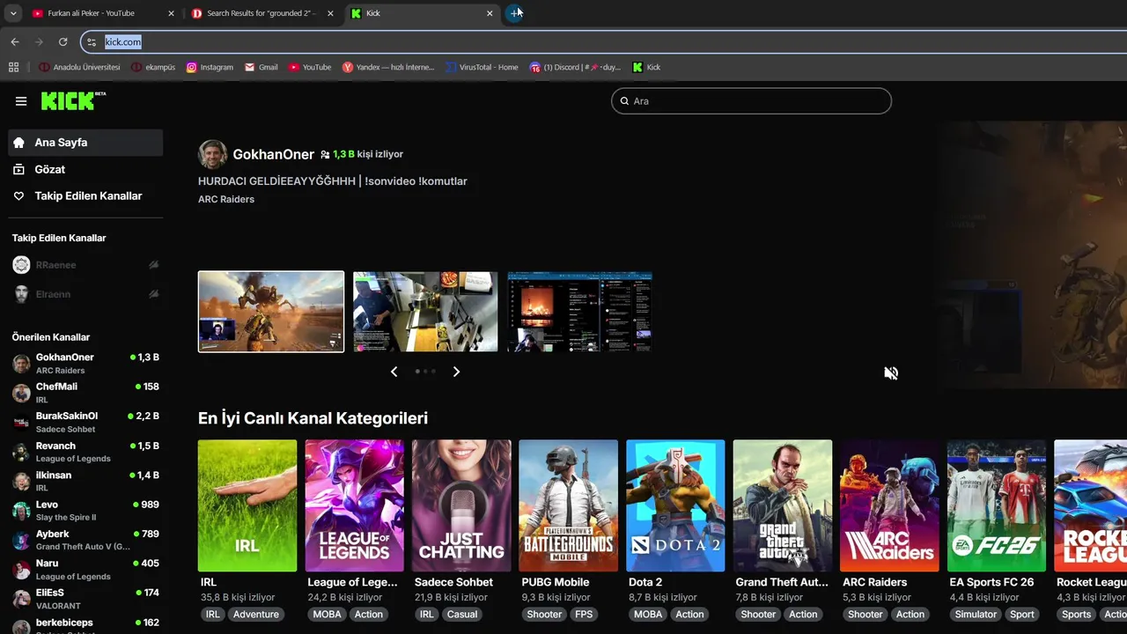1127x634 pixels.
Task: Select first featured stream thumbnail with robot
Action: coord(271,312)
